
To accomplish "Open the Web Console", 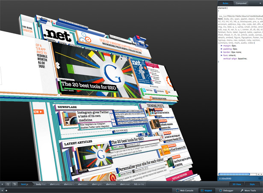I will (x=185, y=190).
